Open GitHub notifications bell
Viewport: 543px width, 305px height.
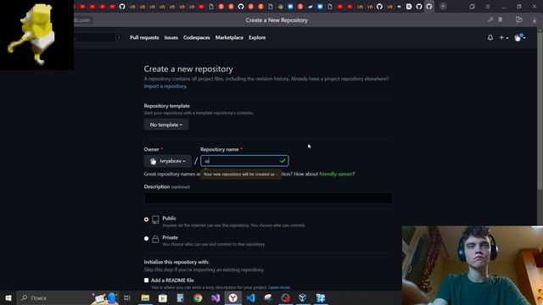(490, 37)
